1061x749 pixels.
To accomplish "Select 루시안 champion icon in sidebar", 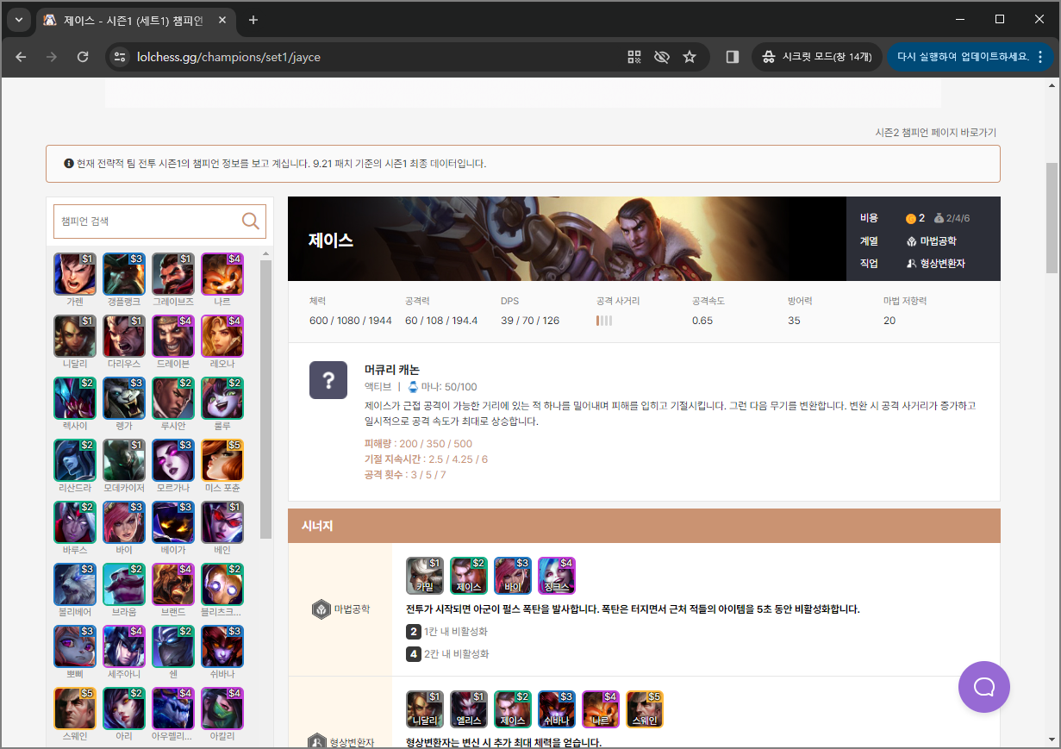I will (x=173, y=398).
